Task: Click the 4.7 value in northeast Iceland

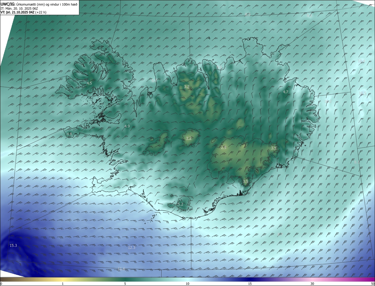Action: (286, 92)
